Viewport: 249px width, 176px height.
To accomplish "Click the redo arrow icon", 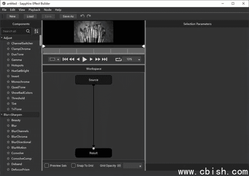I will coord(89,16).
